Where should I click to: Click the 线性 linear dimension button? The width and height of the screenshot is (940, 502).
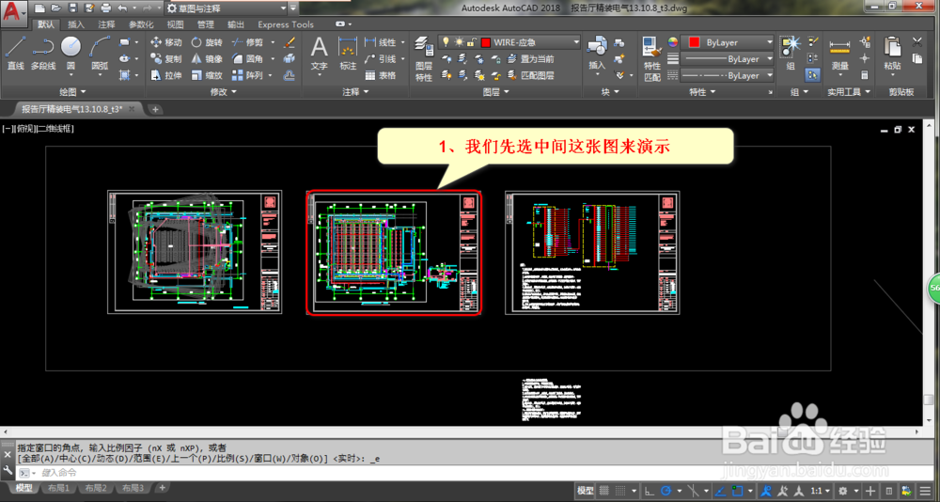381,42
